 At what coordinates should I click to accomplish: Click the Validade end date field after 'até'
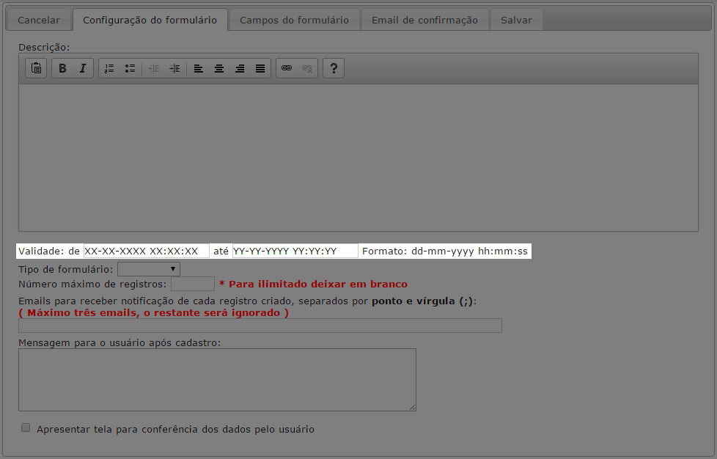coord(295,251)
